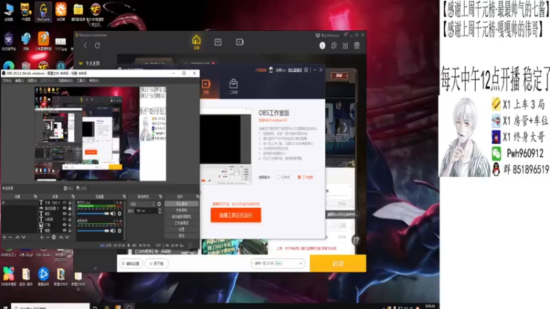Go back with WeGame back arrow
This screenshot has height=309, width=550.
point(85,45)
